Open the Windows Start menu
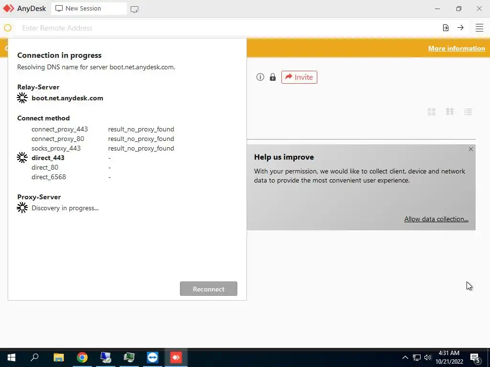The image size is (490, 367). pos(11,357)
